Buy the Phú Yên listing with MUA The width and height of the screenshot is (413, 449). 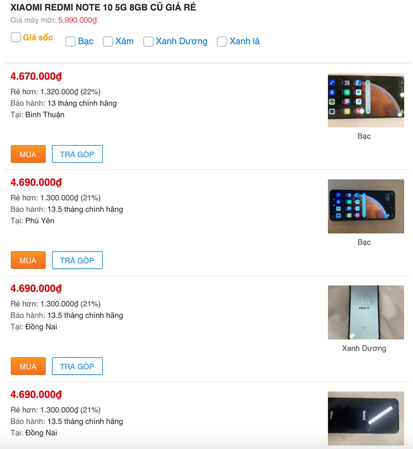pyautogui.click(x=28, y=260)
